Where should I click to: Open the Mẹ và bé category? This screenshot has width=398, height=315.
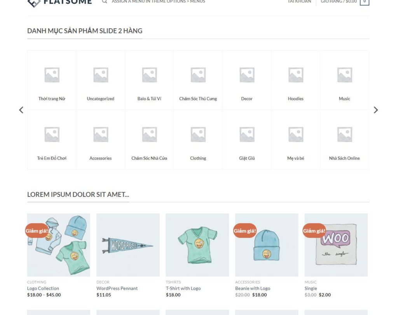[x=296, y=158]
